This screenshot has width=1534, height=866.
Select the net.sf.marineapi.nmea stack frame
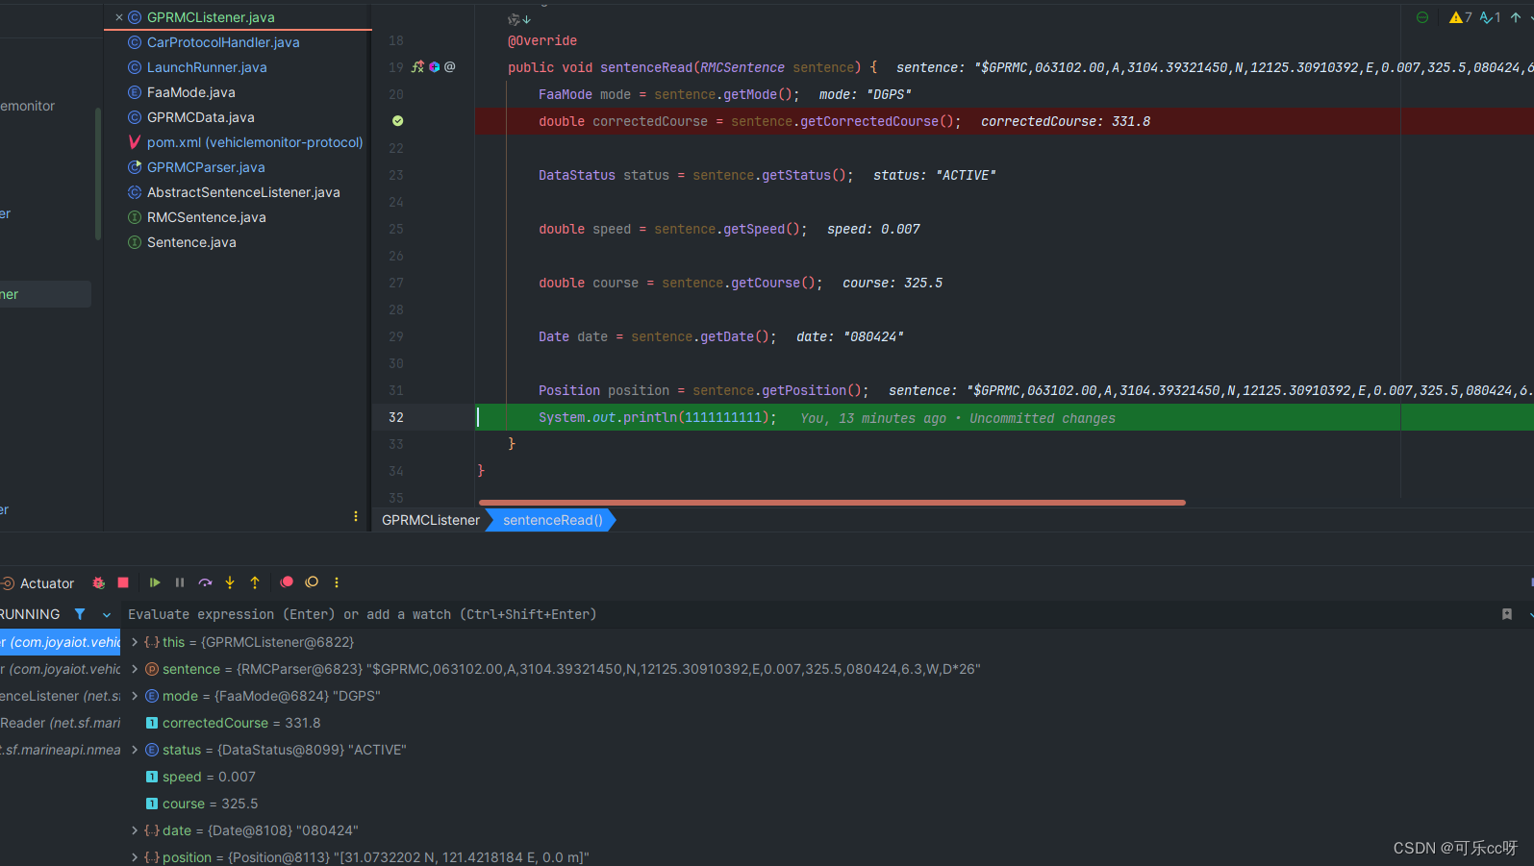coord(60,750)
